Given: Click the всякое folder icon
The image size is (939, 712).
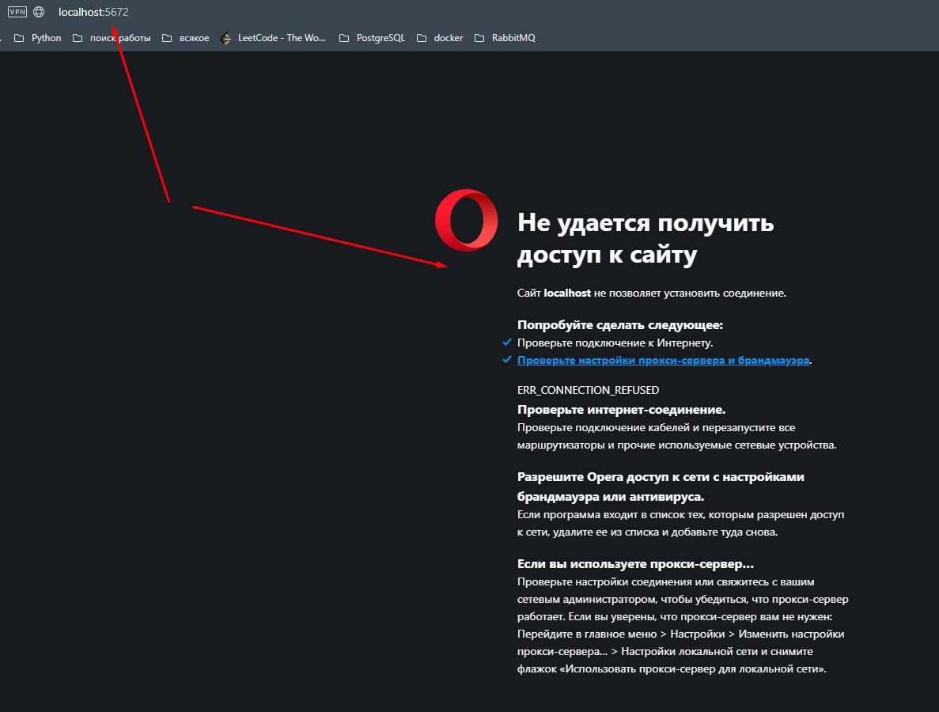Looking at the screenshot, I should click(x=167, y=38).
